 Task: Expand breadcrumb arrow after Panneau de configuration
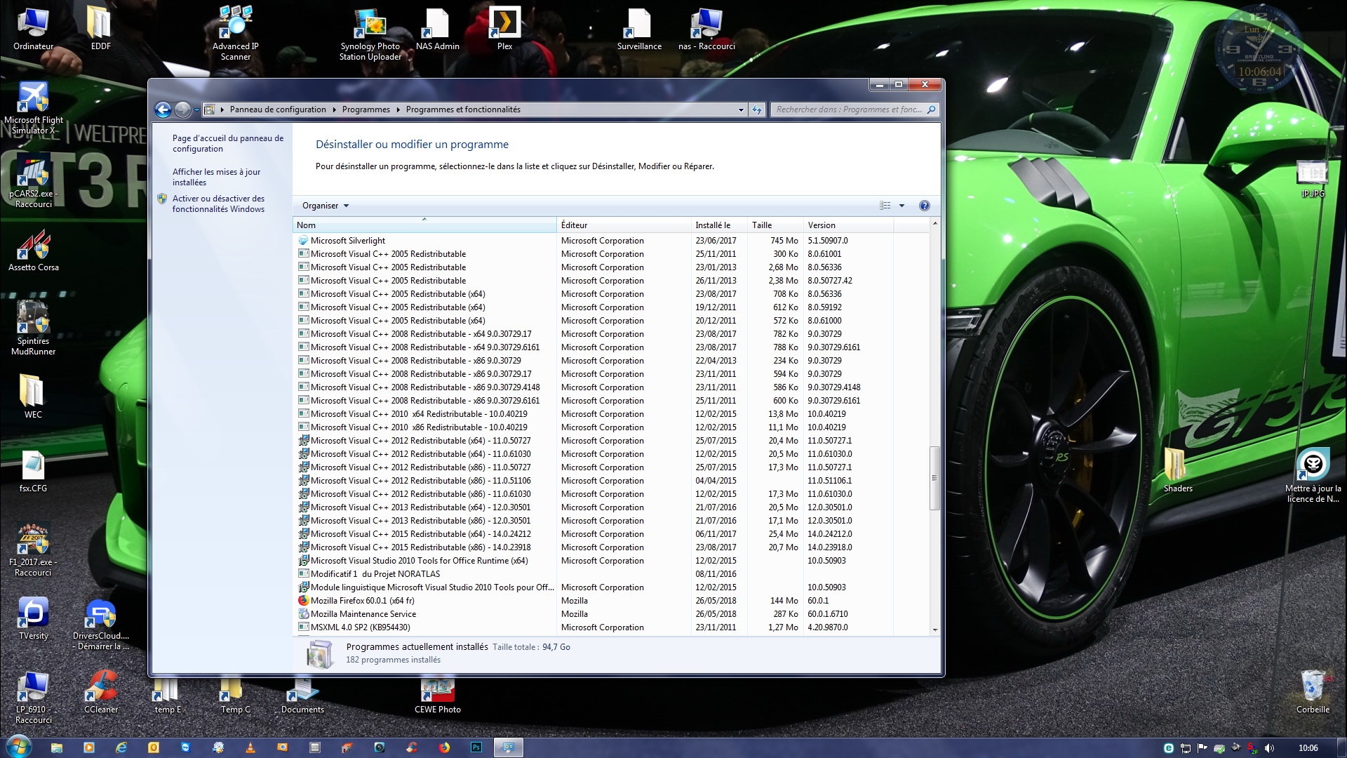click(x=335, y=109)
